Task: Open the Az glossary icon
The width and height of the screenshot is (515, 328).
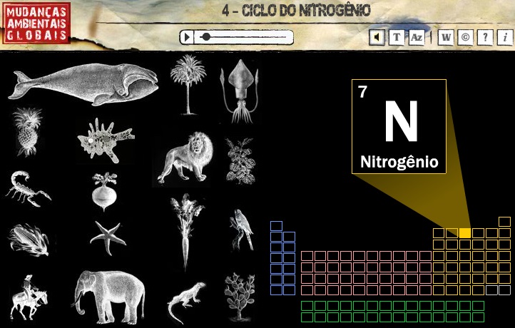Action: [416, 37]
